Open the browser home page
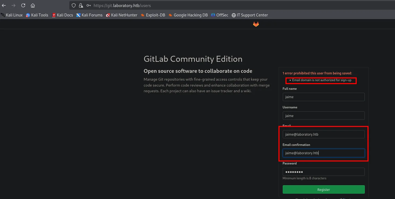395x199 pixels. pos(33,5)
